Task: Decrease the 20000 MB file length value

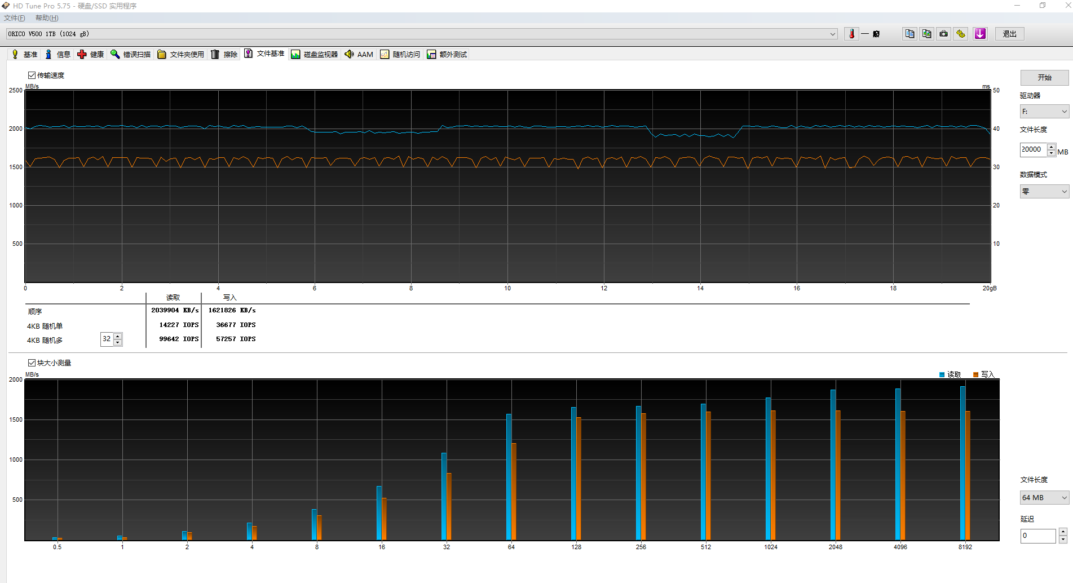Action: [x=1051, y=153]
